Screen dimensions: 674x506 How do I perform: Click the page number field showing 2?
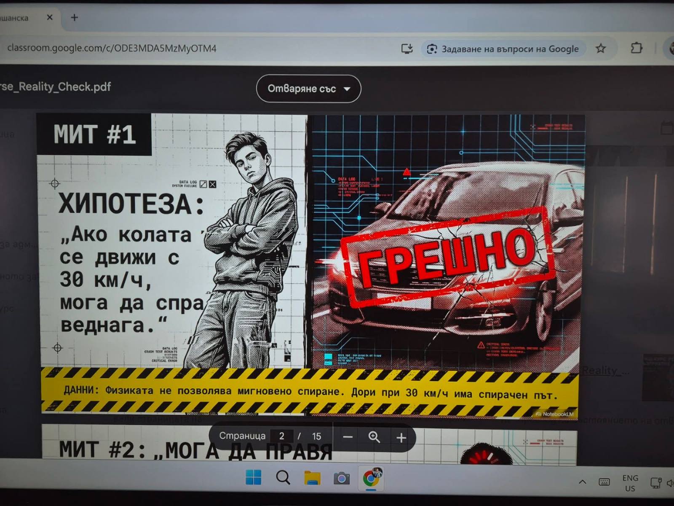click(x=281, y=436)
